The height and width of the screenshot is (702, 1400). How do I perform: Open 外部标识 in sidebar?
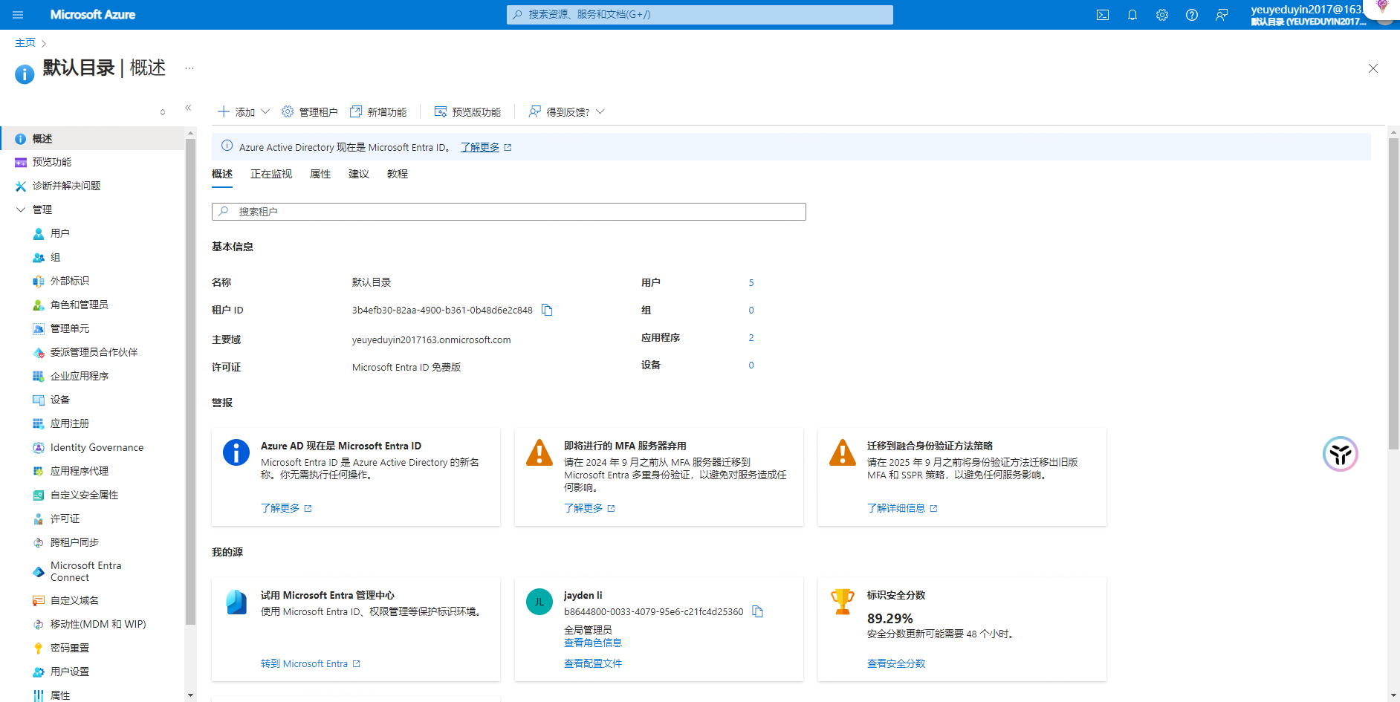point(69,281)
